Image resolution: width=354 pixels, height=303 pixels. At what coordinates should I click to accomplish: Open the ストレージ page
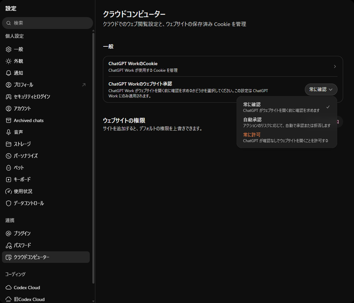(46, 144)
